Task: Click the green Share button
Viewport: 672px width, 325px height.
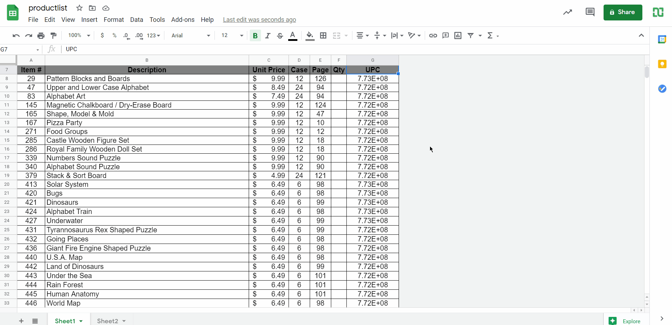Action: click(623, 12)
